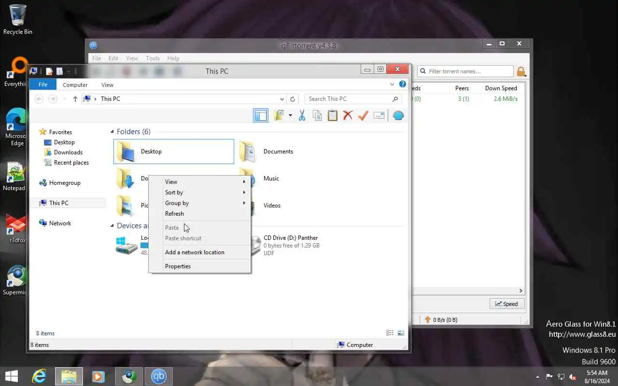Viewport: 618px width, 386px height.
Task: Click the Forward navigation arrow
Action: (53, 99)
